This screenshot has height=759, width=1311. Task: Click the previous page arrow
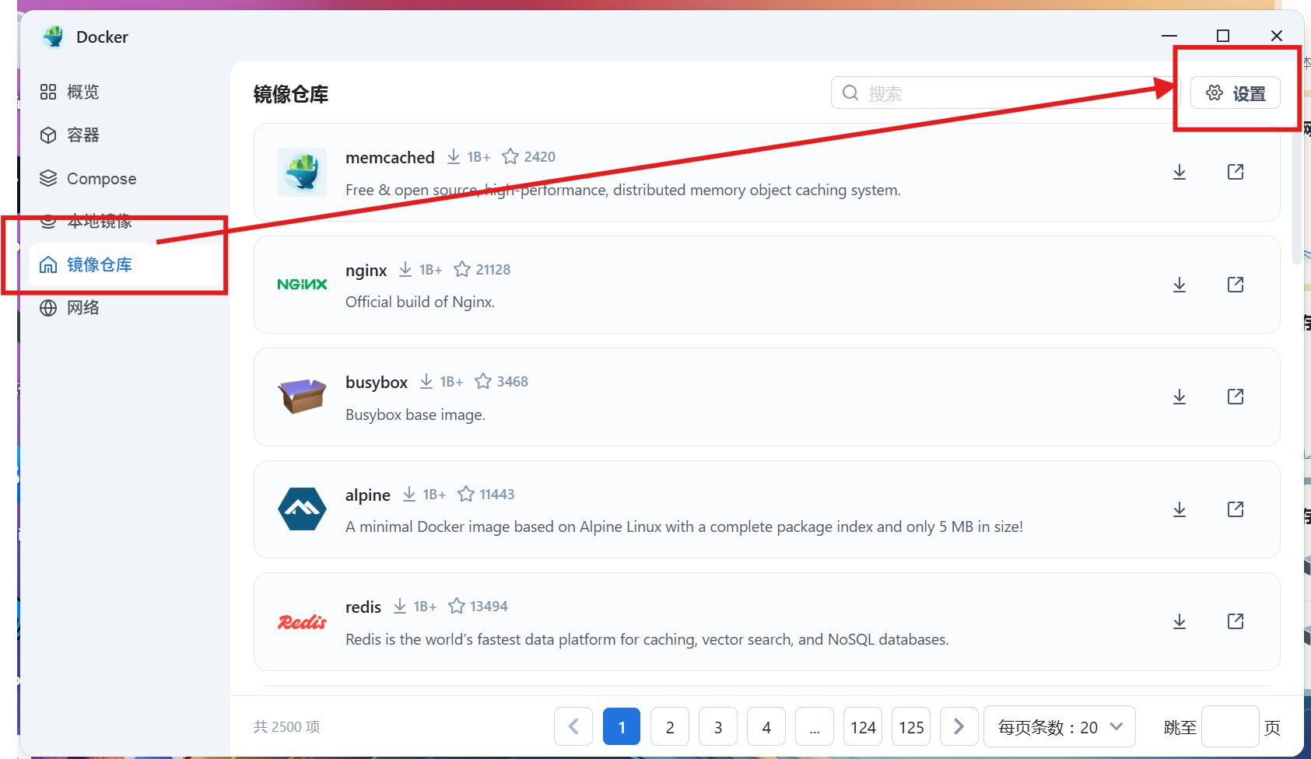[x=573, y=726]
